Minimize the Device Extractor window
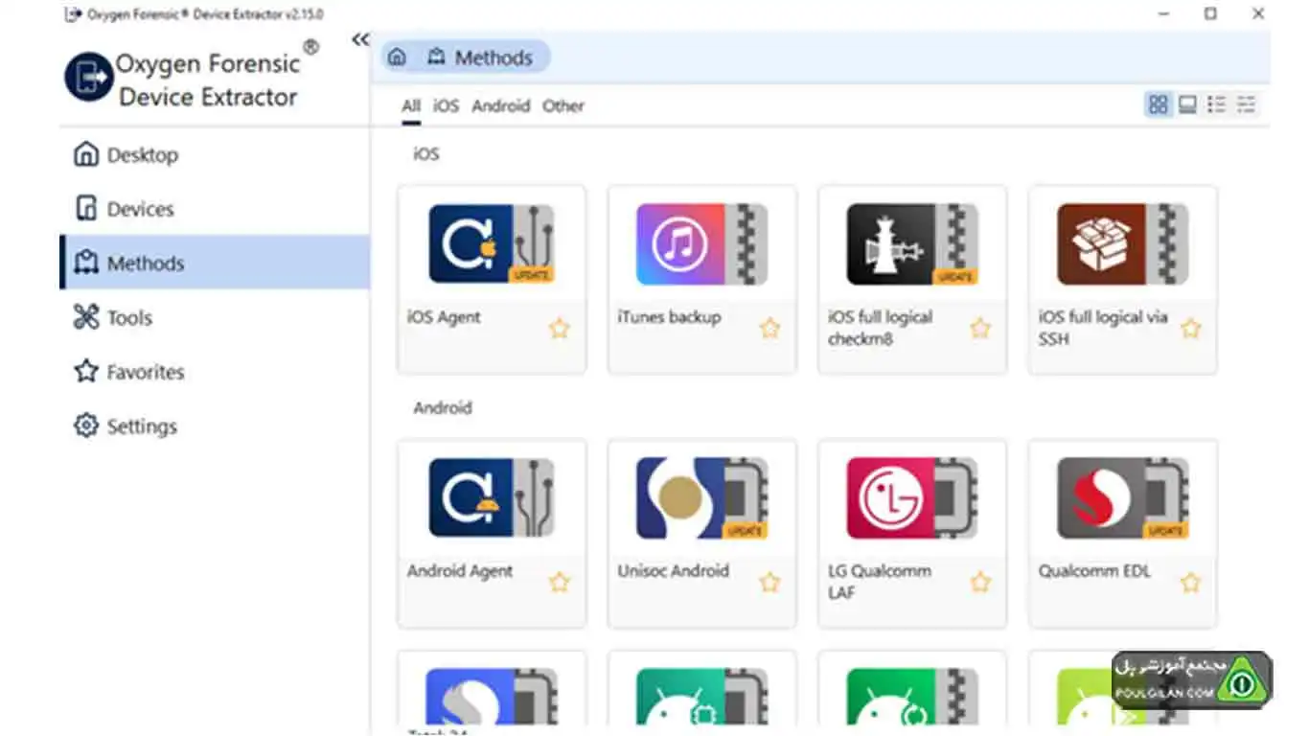Viewport: 1309px width, 736px height. click(1164, 13)
